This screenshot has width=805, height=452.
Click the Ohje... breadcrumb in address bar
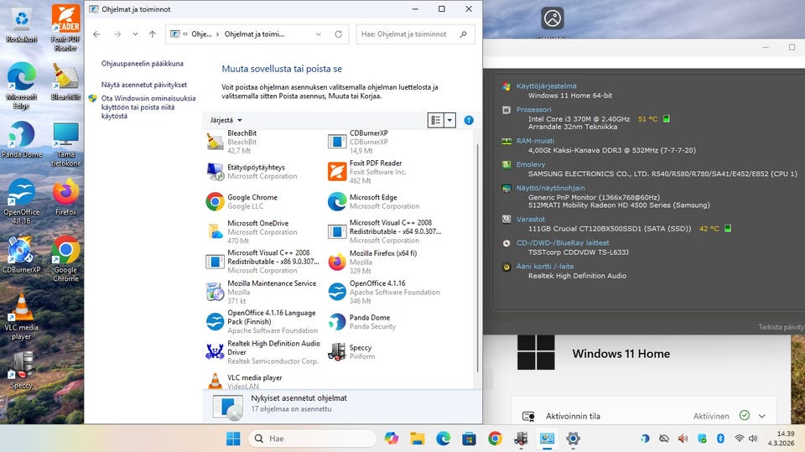[201, 34]
